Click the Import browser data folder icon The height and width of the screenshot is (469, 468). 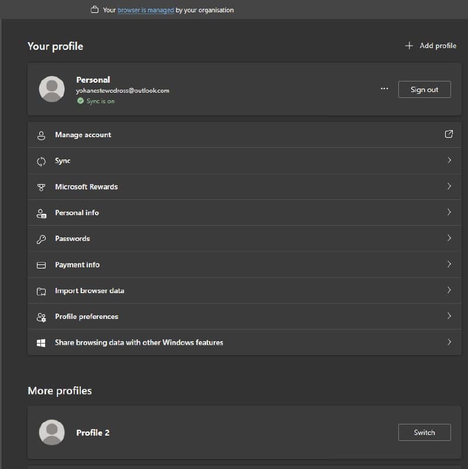click(x=41, y=291)
